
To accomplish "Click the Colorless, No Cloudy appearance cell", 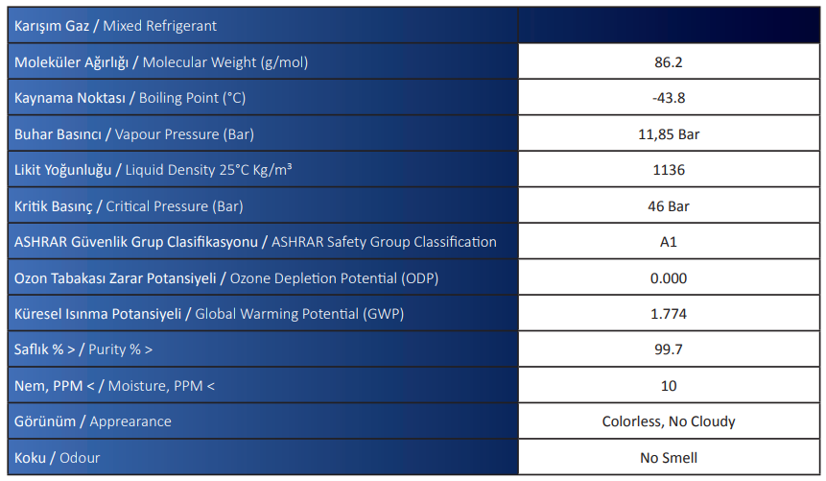I will coord(669,421).
